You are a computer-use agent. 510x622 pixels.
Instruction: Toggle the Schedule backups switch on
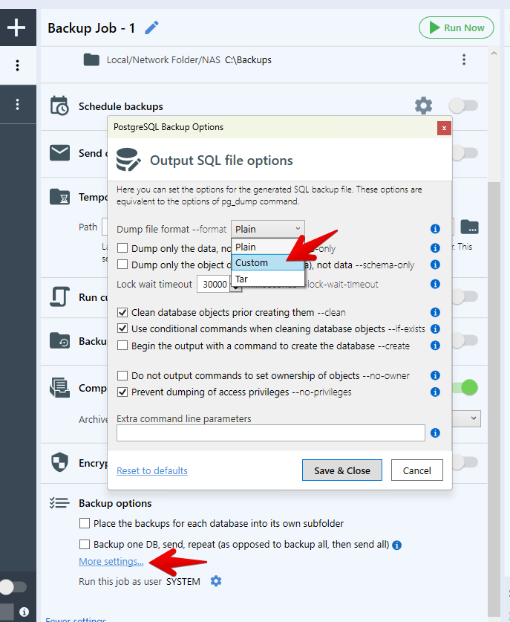tap(462, 106)
